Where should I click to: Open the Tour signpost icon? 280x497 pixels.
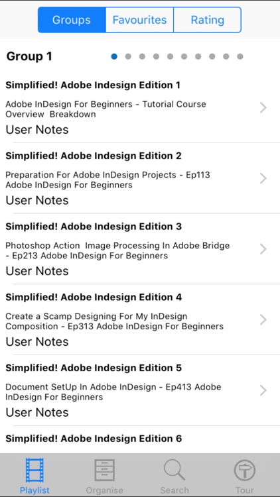(x=244, y=471)
